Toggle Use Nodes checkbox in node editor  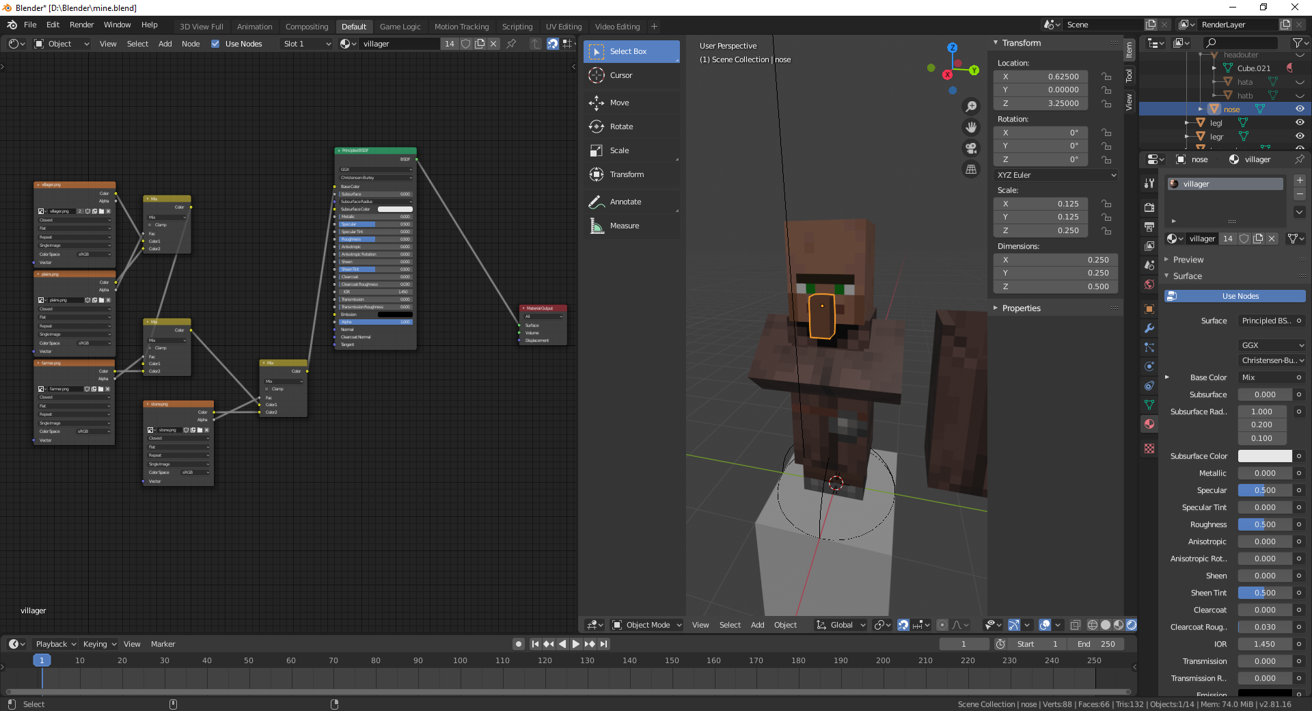pyautogui.click(x=215, y=44)
